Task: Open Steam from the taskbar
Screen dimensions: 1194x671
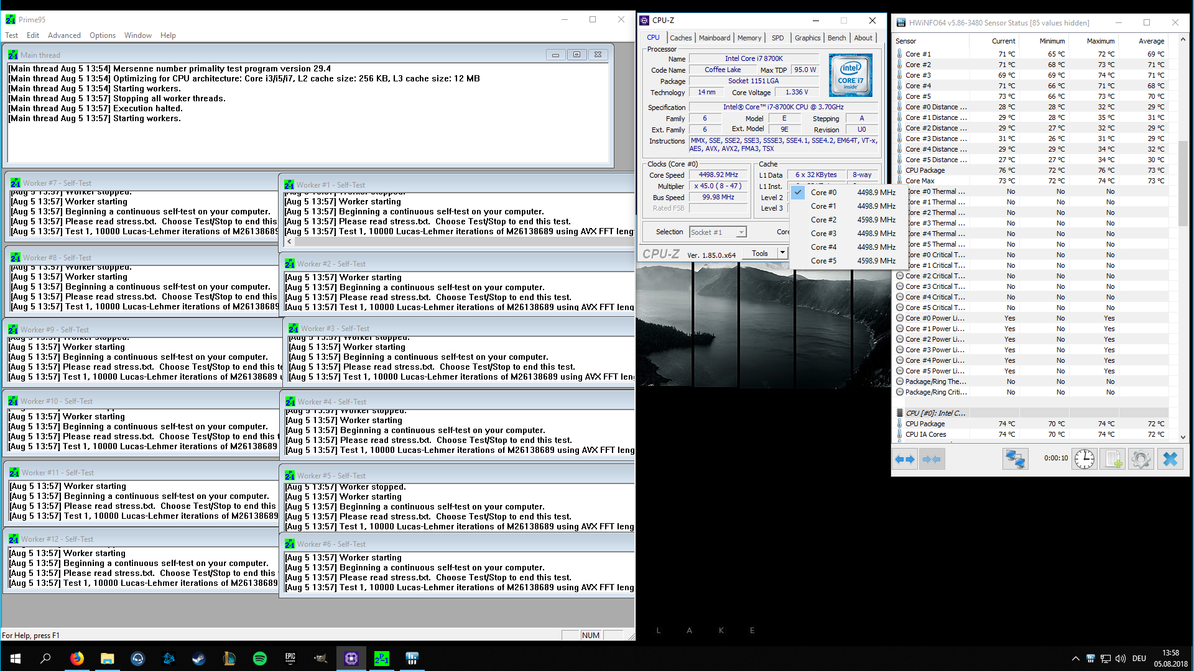Action: [x=199, y=659]
